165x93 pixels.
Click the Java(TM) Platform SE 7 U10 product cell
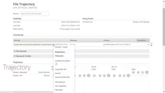(117, 44)
